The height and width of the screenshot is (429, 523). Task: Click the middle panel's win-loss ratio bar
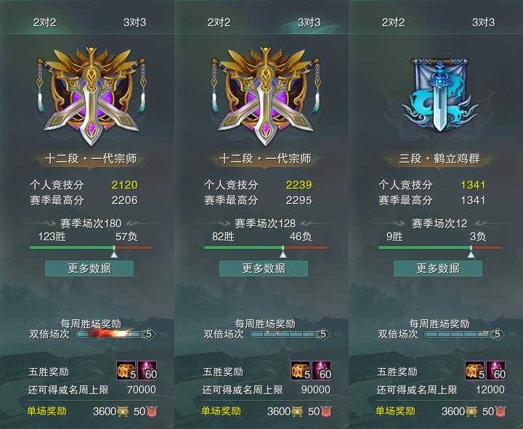coord(266,248)
